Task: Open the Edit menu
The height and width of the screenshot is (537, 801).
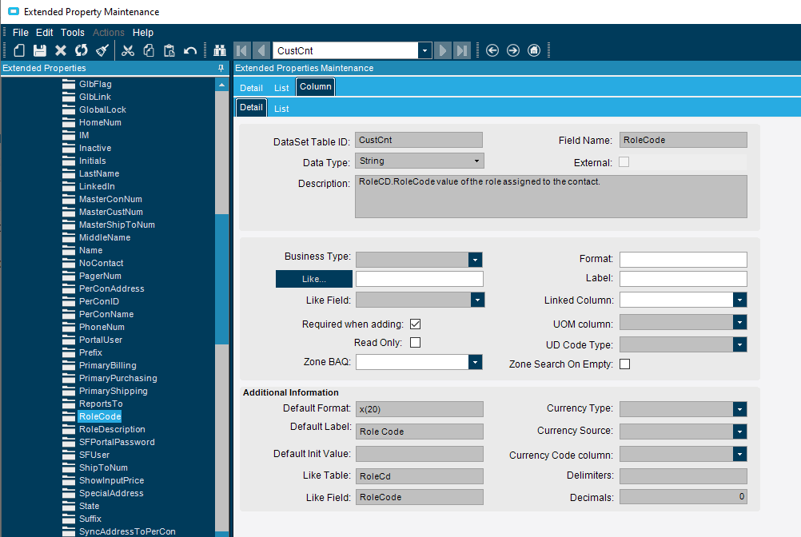Action: (45, 32)
